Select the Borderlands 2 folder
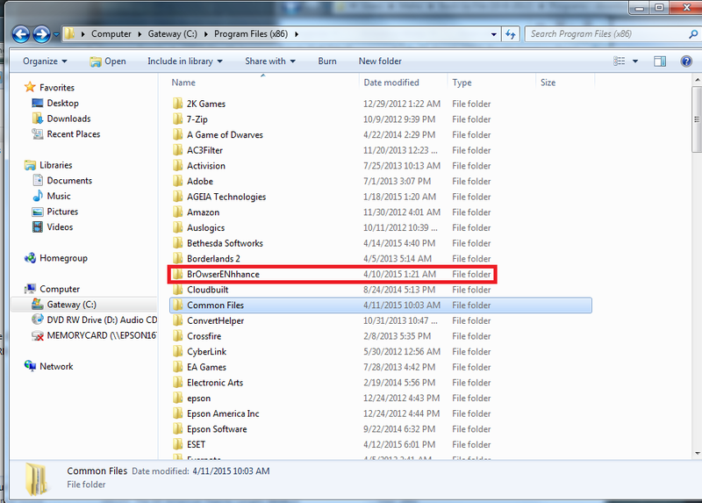 coord(381,259)
